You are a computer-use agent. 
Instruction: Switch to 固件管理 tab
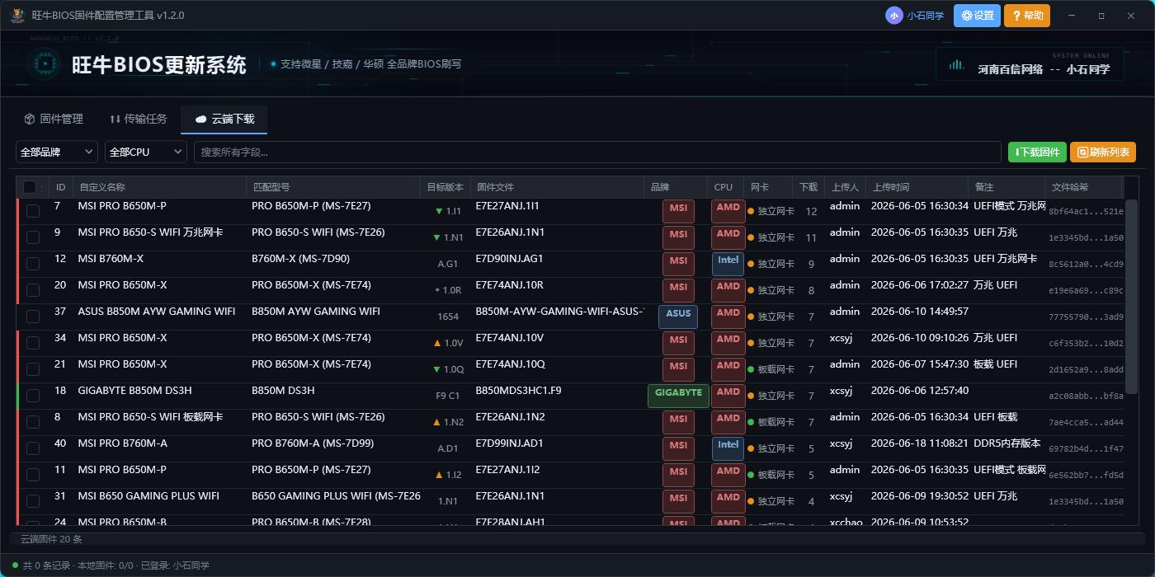point(54,120)
